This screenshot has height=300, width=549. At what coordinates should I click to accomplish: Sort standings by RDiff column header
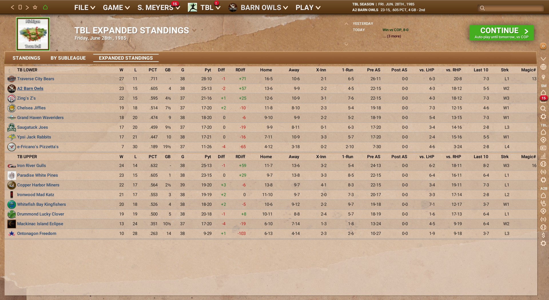click(x=240, y=70)
